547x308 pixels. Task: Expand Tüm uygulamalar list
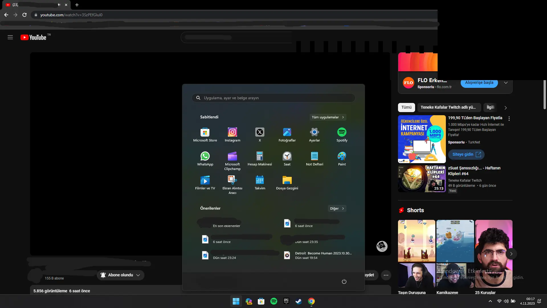328,117
